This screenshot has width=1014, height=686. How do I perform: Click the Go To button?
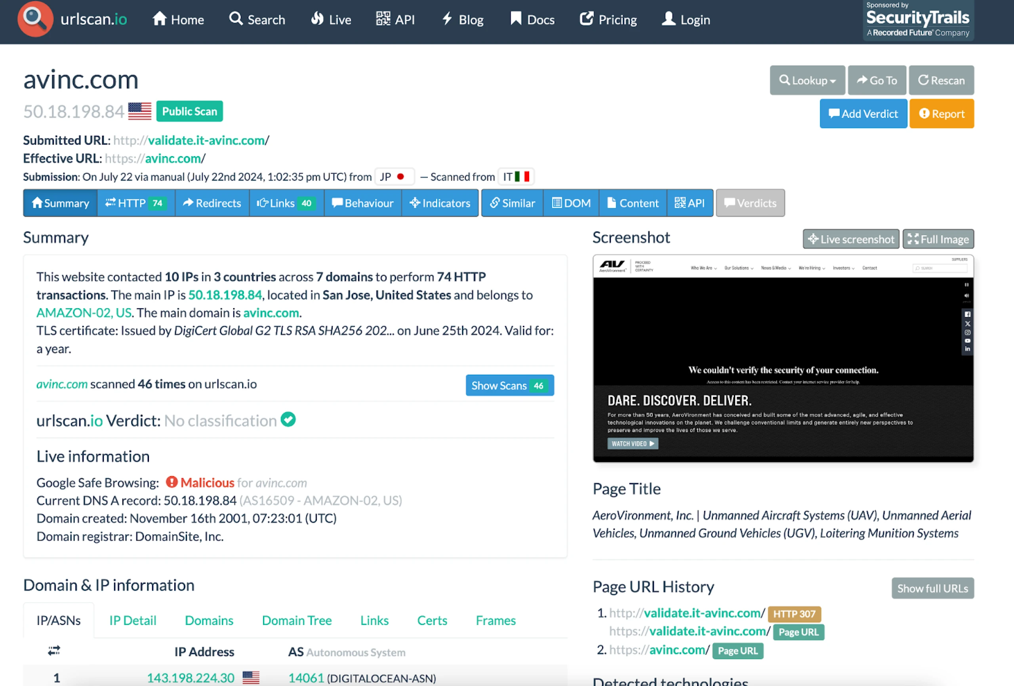tap(877, 80)
